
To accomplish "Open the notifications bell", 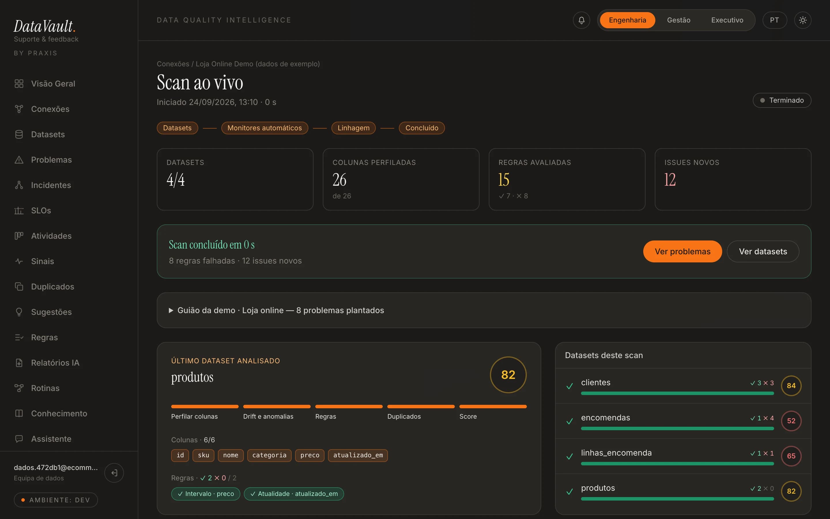I will point(581,20).
